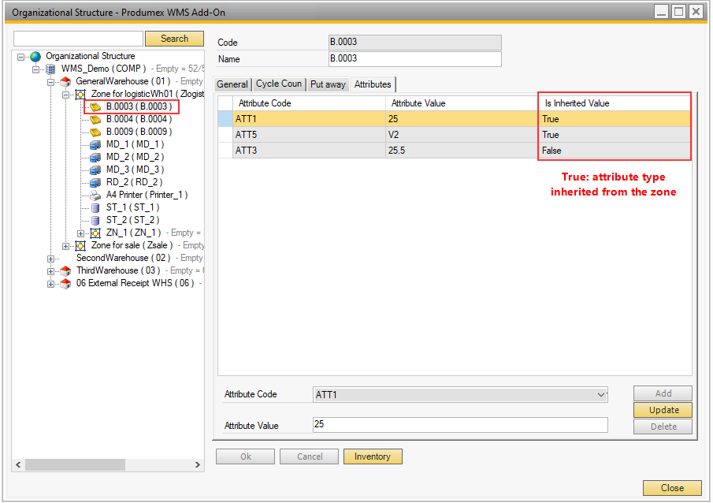The height and width of the screenshot is (503, 713).
Task: Switch to the General tab
Action: pos(232,84)
